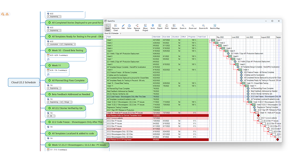The image size is (290, 163).
Task: Click green check on Week 10 - Closed Beta Testing
Action: click(50, 50)
